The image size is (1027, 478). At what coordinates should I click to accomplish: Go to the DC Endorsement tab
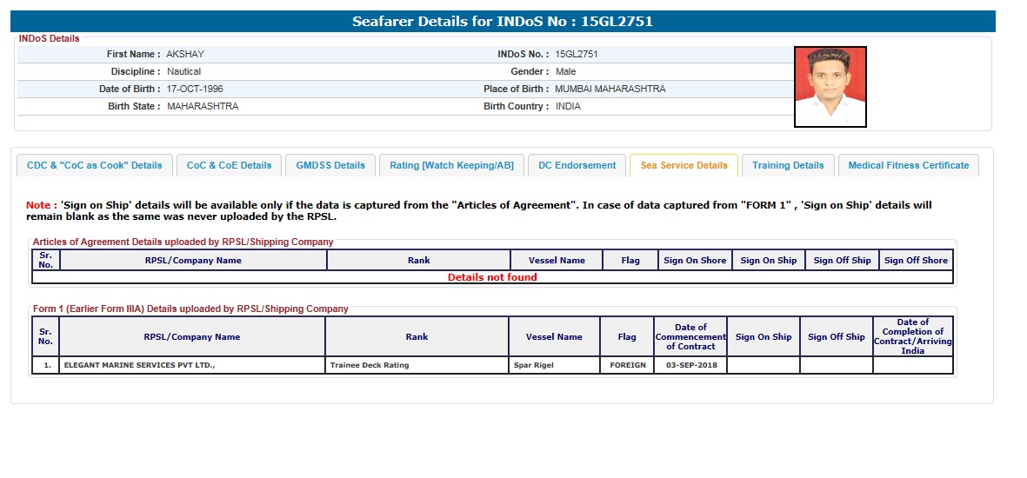[577, 165]
